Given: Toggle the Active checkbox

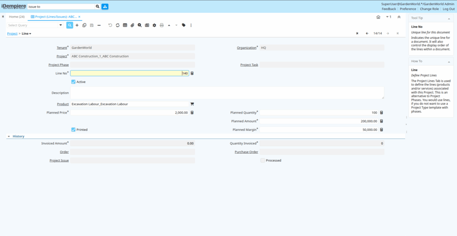Looking at the screenshot, I should coord(74,82).
